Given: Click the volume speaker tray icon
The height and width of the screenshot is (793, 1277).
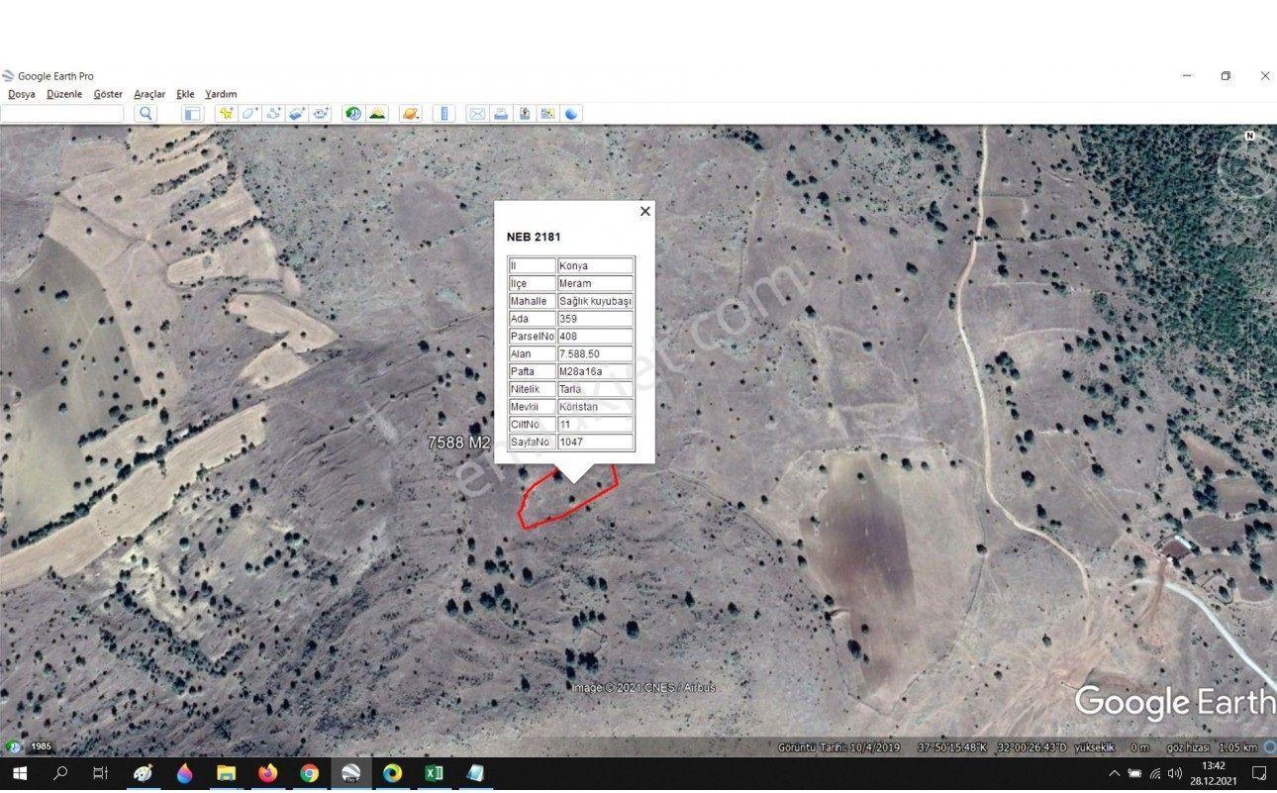Looking at the screenshot, I should [1175, 773].
